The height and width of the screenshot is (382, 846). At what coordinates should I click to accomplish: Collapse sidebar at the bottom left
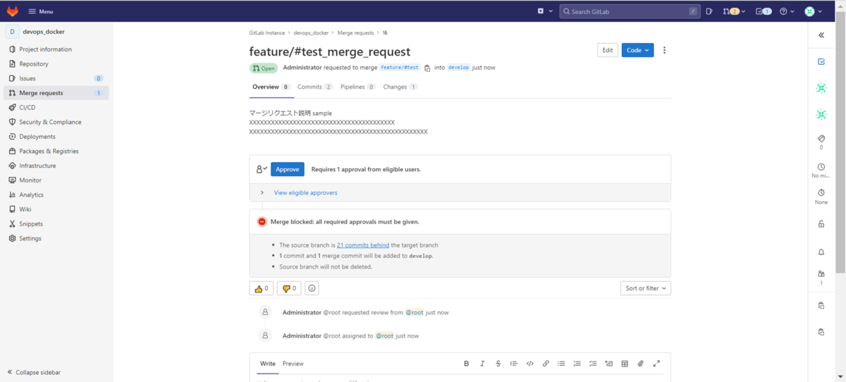click(x=34, y=372)
